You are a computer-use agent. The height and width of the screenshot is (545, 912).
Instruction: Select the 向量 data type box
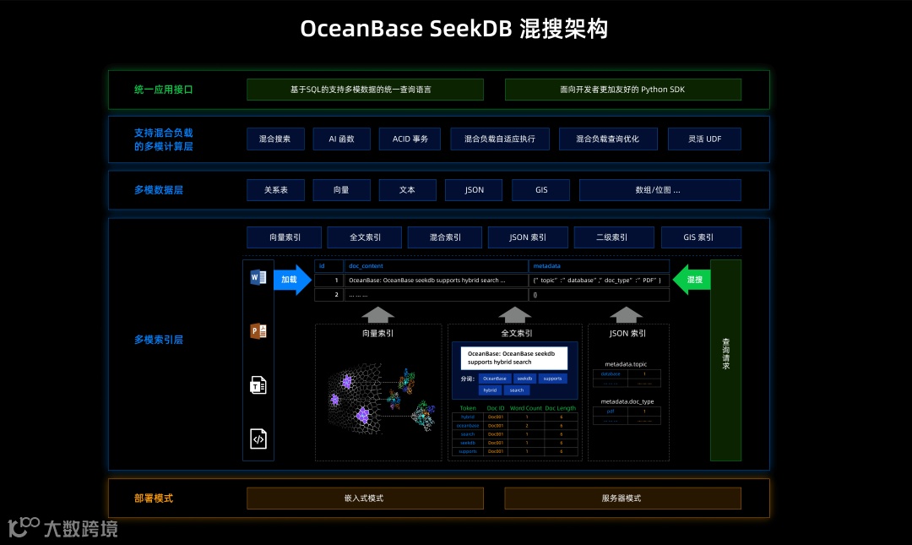click(x=341, y=190)
